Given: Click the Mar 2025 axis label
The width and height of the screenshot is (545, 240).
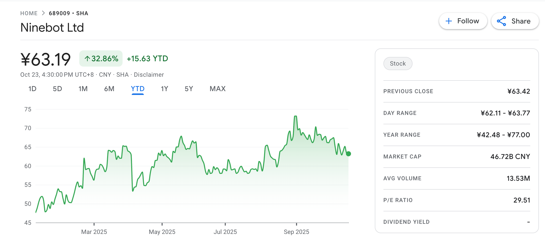Looking at the screenshot, I should 94,232.
